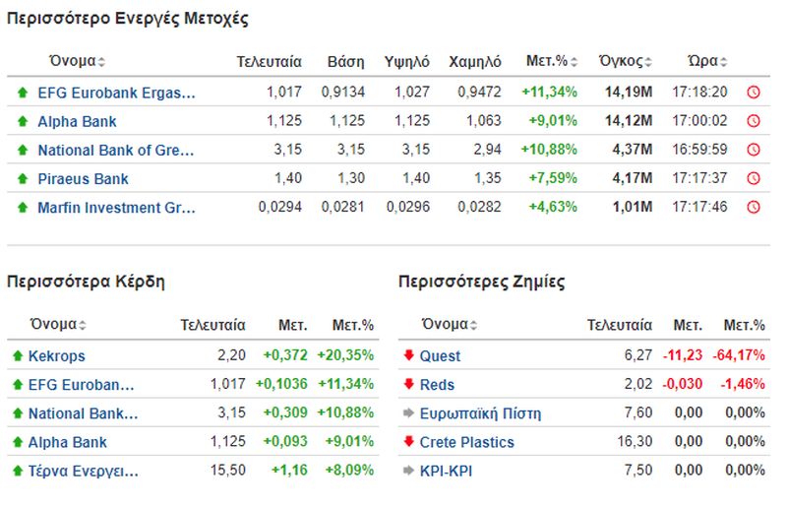This screenshot has height=506, width=787.
Task: Open Alpha Bank in top gainers
Action: 67,442
